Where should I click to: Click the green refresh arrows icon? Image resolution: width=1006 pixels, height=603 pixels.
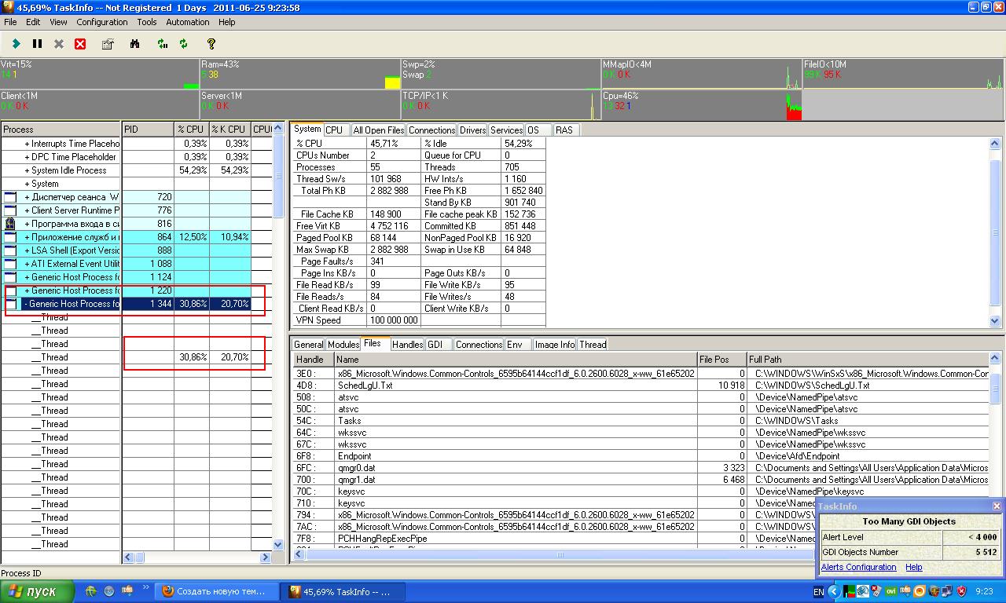[x=184, y=44]
